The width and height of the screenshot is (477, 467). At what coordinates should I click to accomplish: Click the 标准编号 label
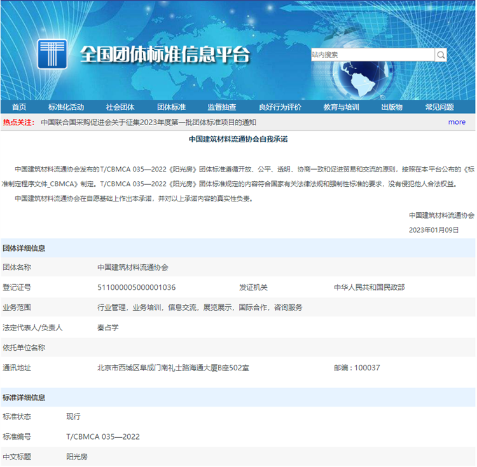(x=17, y=437)
